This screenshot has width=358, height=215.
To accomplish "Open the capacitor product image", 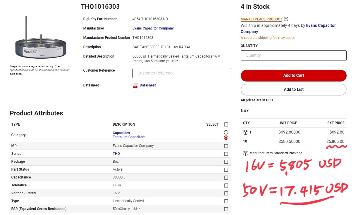I will [x=41, y=38].
